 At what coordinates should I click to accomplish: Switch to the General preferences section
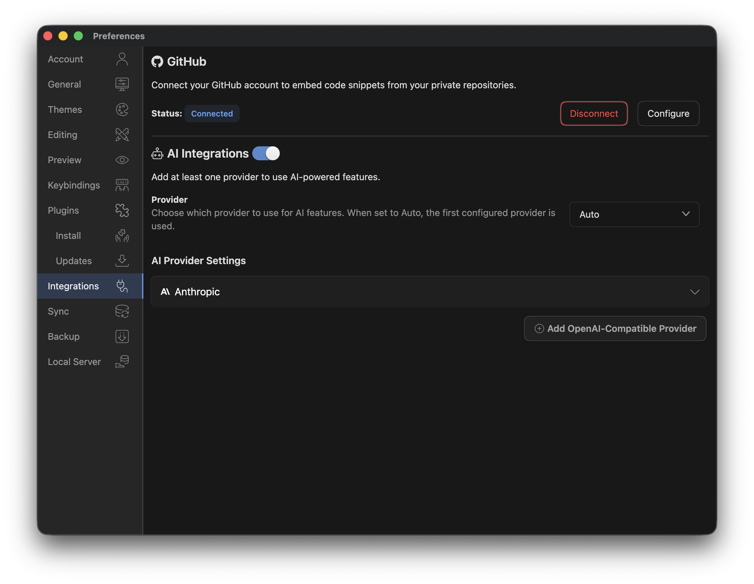point(90,84)
